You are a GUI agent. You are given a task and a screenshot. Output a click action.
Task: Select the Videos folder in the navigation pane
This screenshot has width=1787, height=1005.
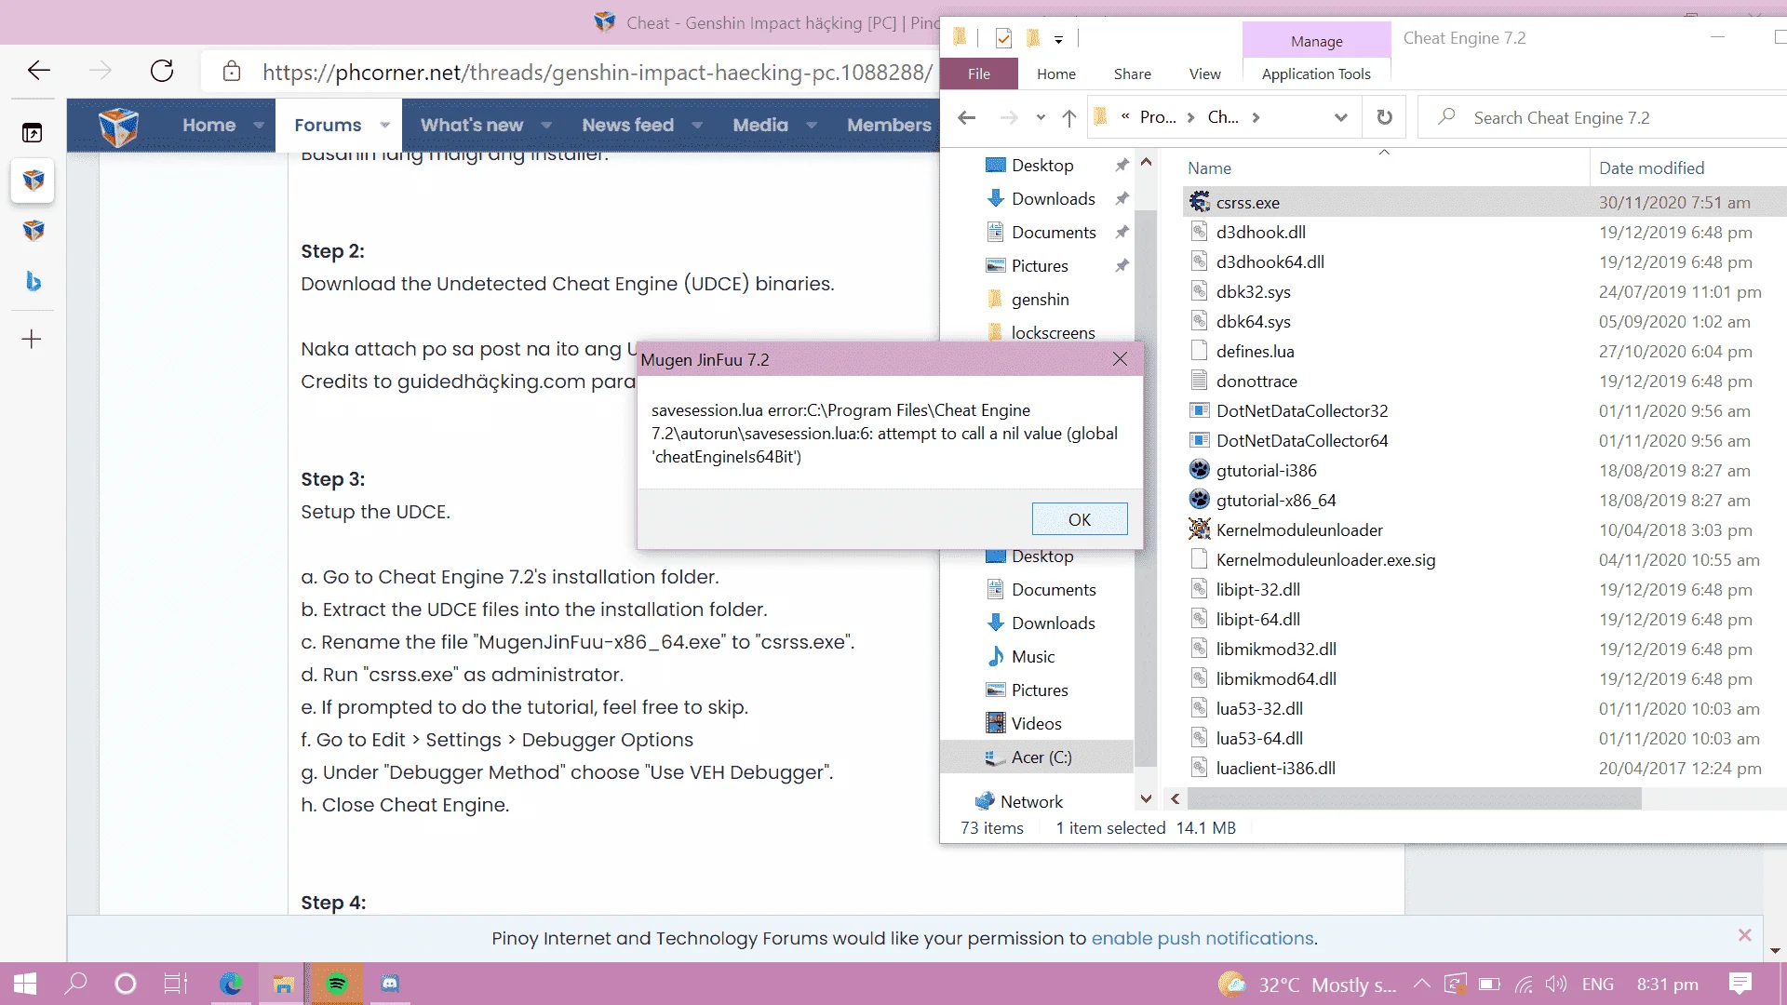(1037, 724)
